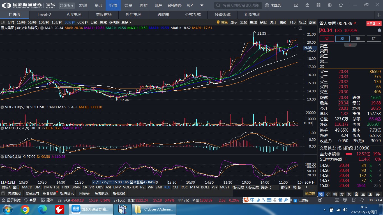Switch to the 美股市场 tab
Screen dimensions: 383x215
[103, 15]
